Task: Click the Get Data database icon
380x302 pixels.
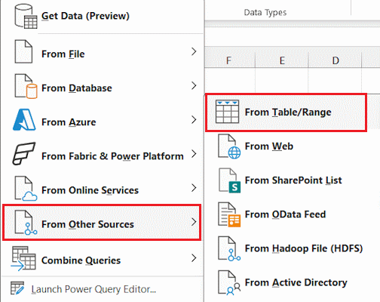Action: (x=26, y=16)
